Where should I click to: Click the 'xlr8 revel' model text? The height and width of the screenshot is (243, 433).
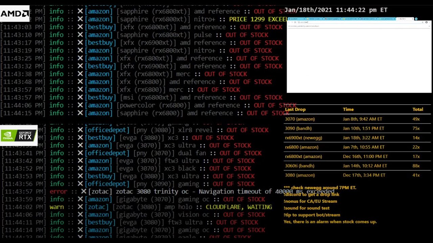tap(196, 130)
